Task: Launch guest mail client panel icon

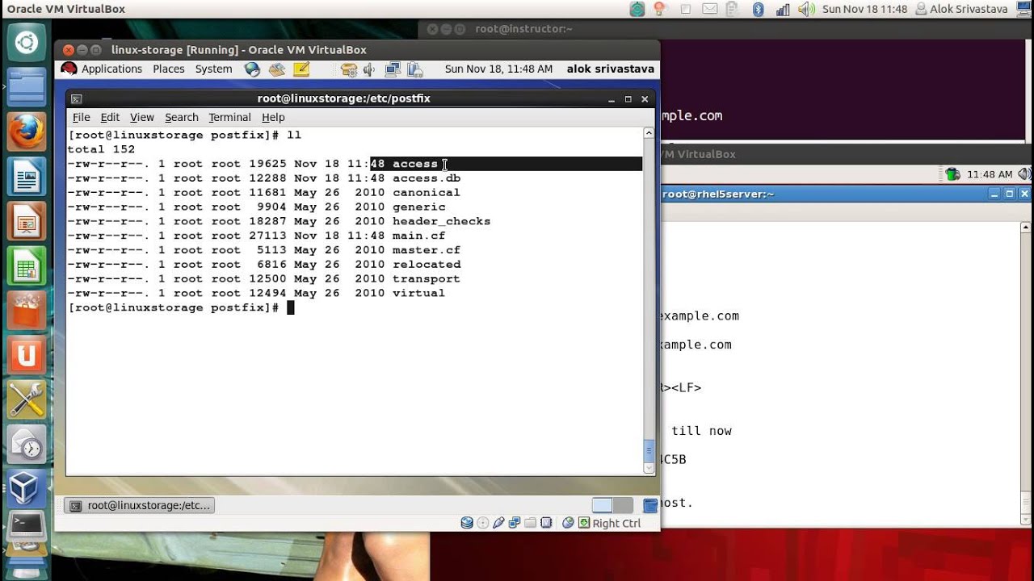Action: tap(277, 69)
